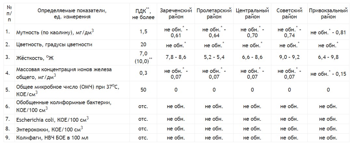The image size is (352, 146).
Task: Select the hardness value 6,4 - 9,8
Action: [328, 57]
